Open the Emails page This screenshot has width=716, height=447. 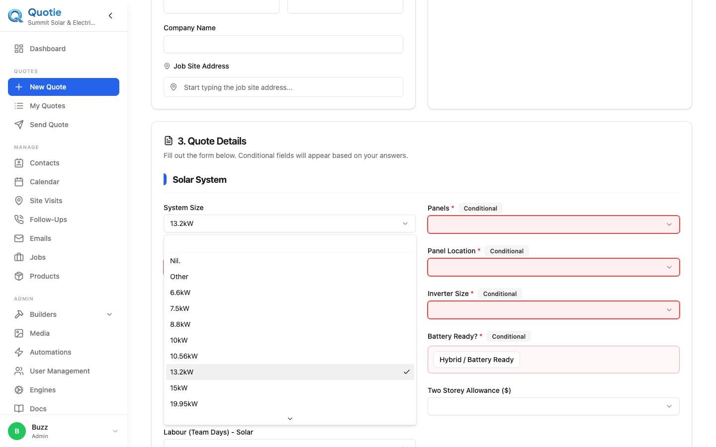pos(64,238)
